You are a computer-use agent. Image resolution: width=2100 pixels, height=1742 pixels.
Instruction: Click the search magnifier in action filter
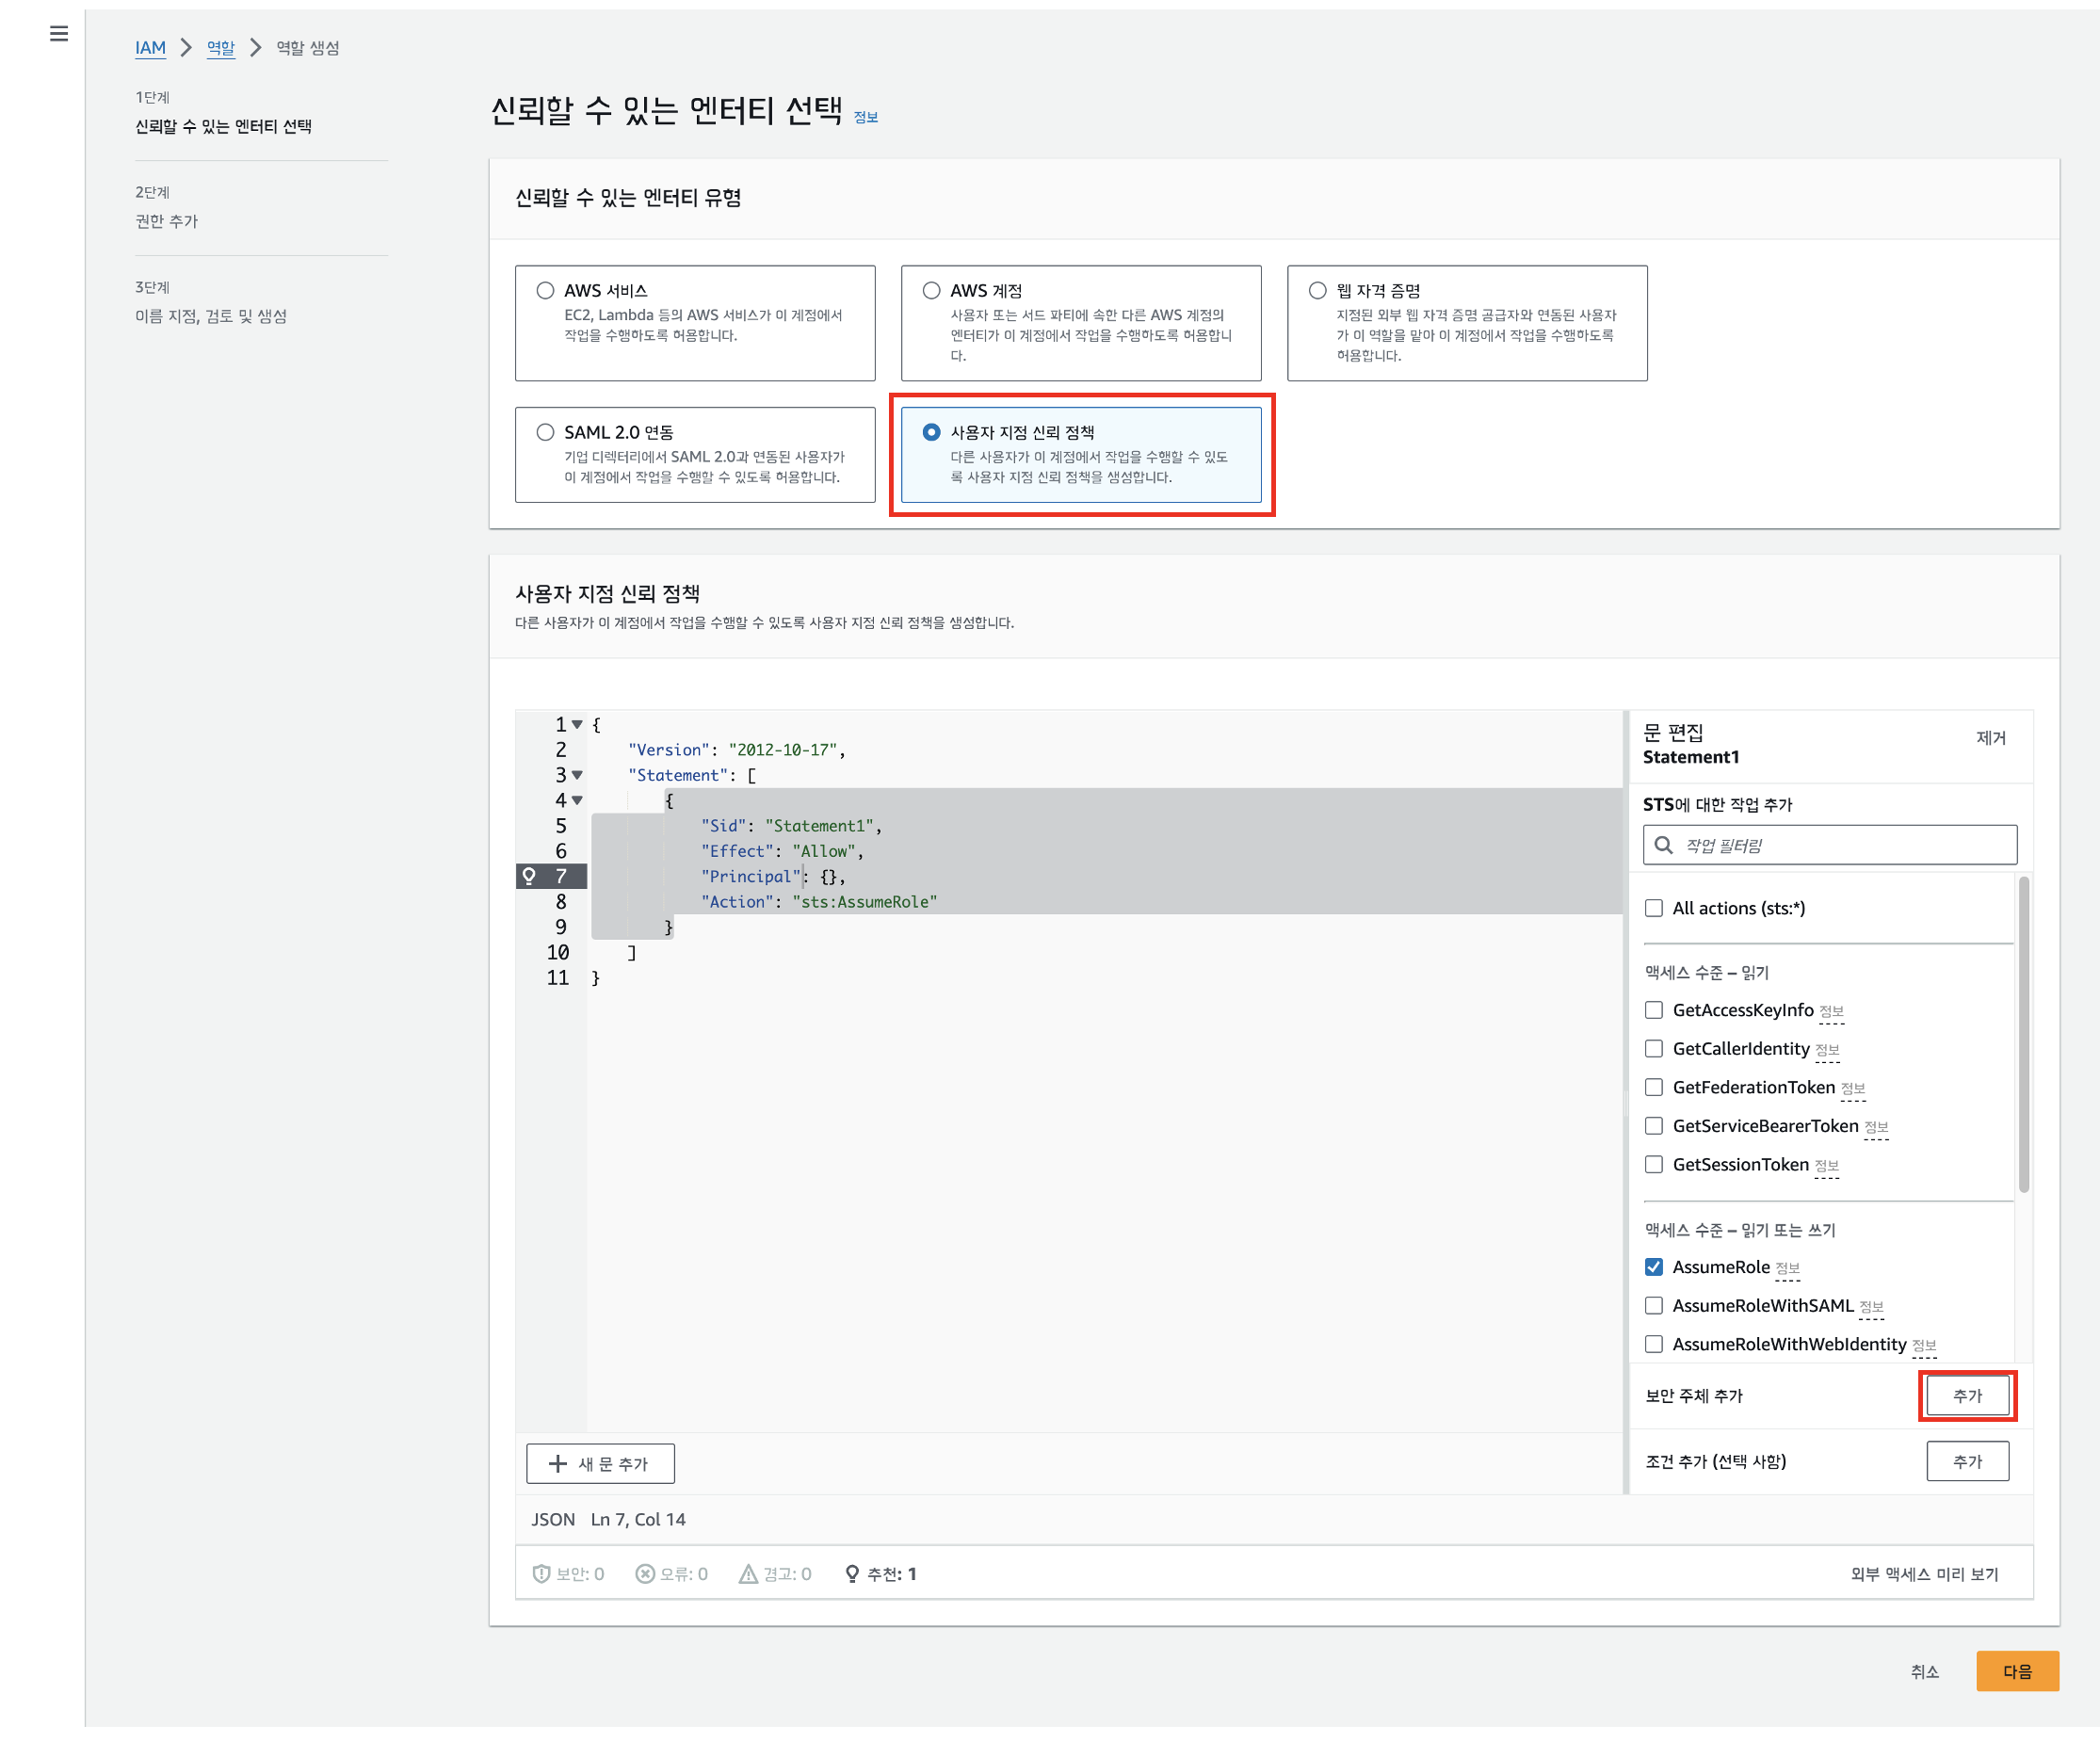click(1664, 845)
